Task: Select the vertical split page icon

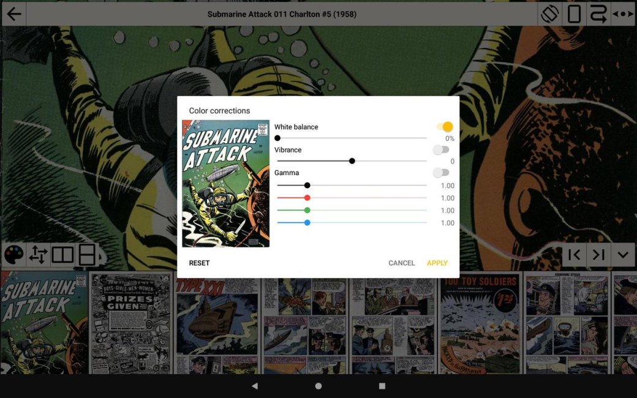Action: tap(87, 255)
